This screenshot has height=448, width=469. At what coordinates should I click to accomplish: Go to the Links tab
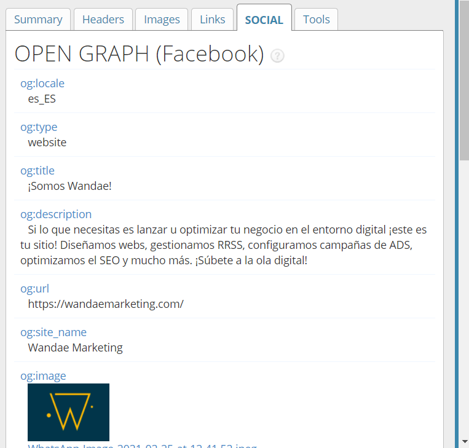click(x=212, y=20)
